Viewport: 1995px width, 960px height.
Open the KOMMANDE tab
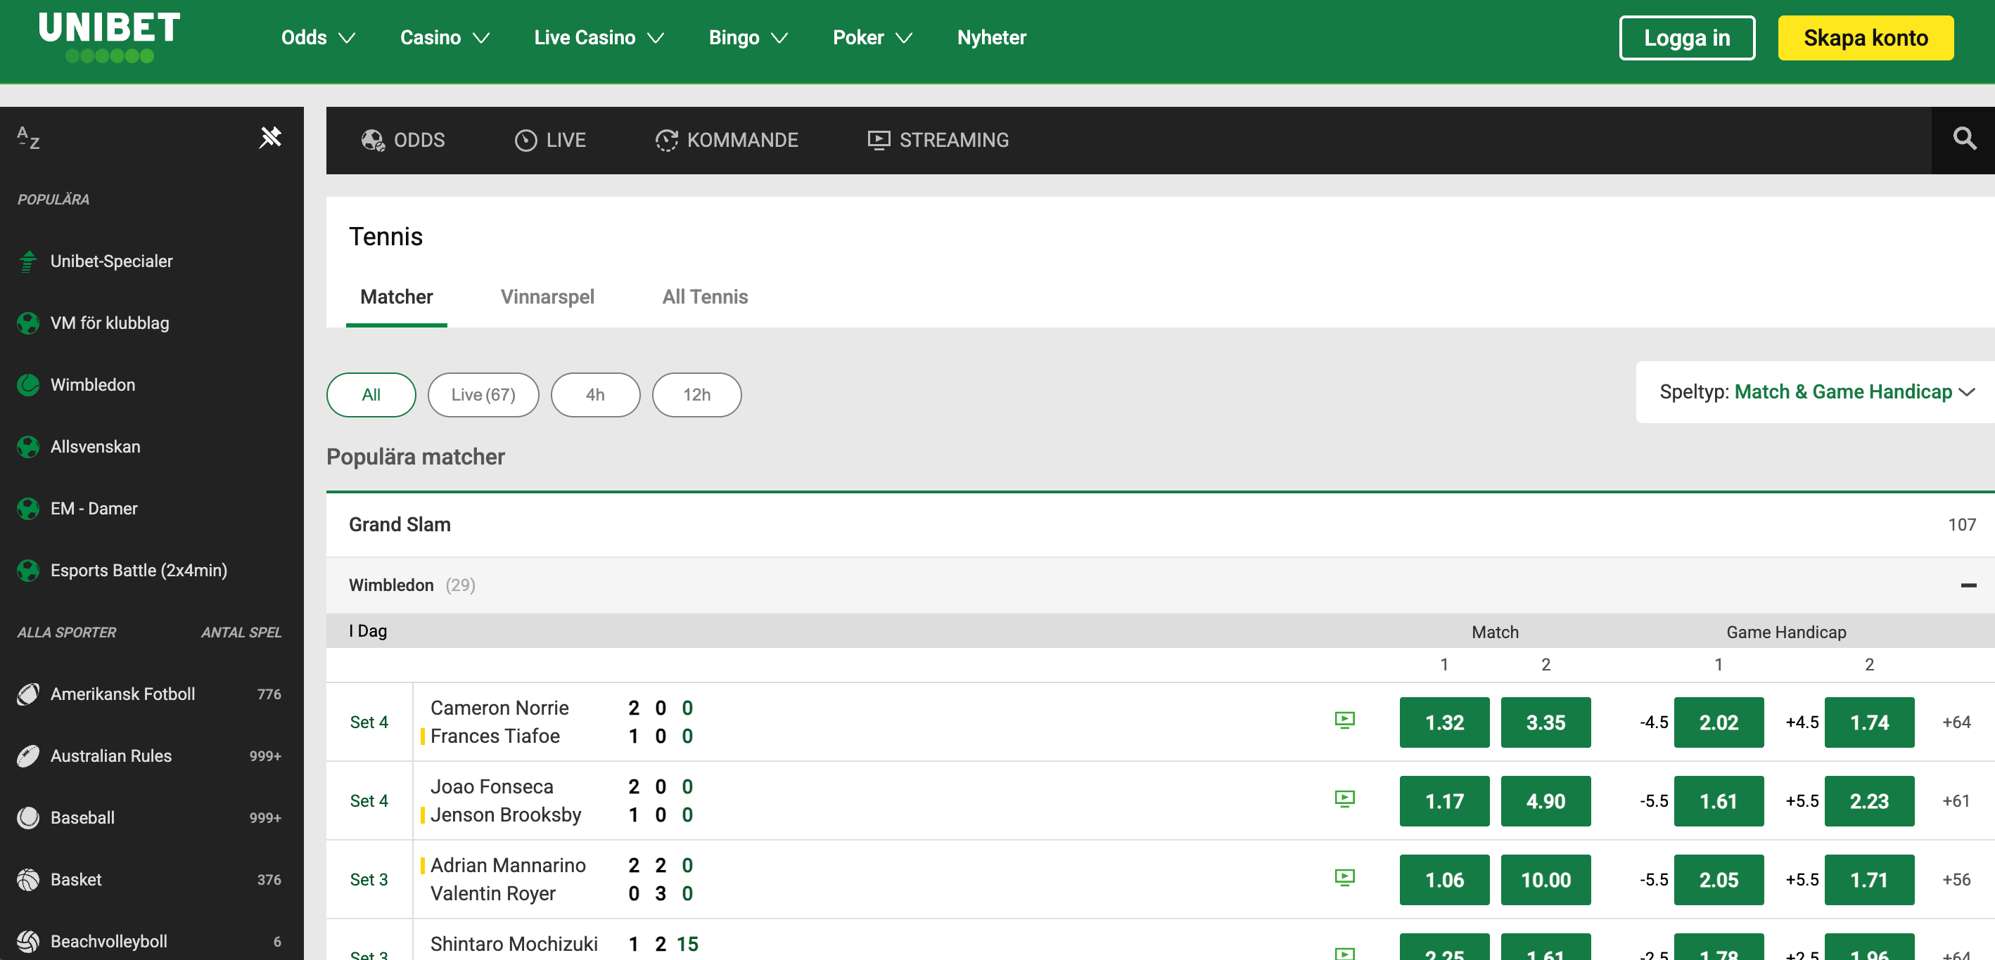coord(727,140)
